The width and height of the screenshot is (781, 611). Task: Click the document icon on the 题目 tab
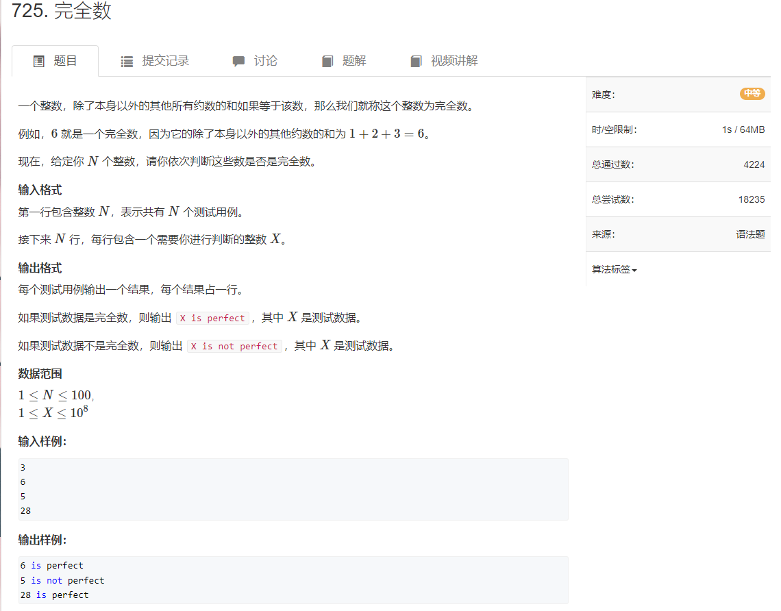click(x=39, y=60)
